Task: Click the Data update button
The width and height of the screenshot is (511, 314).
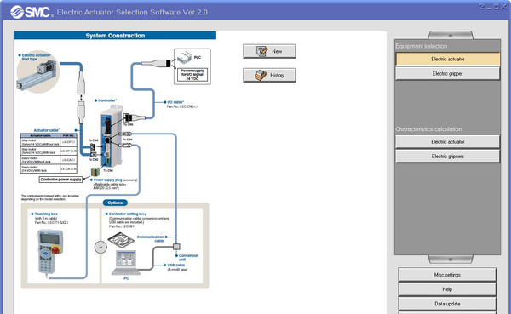Action: click(447, 304)
